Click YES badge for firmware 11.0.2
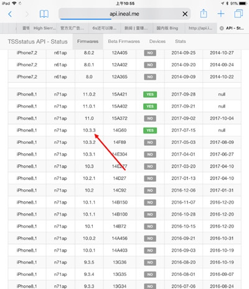 (150, 95)
